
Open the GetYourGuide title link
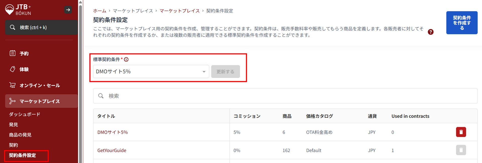point(112,150)
